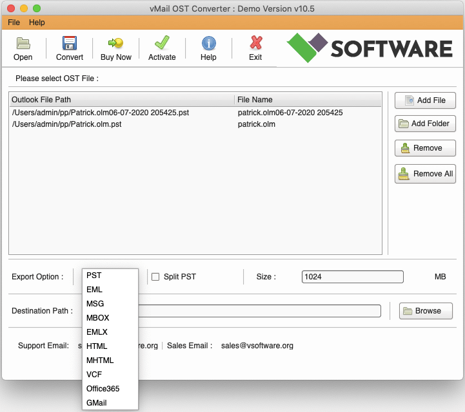Enable the Split PST checkbox
Image resolution: width=465 pixels, height=412 pixels.
155,277
